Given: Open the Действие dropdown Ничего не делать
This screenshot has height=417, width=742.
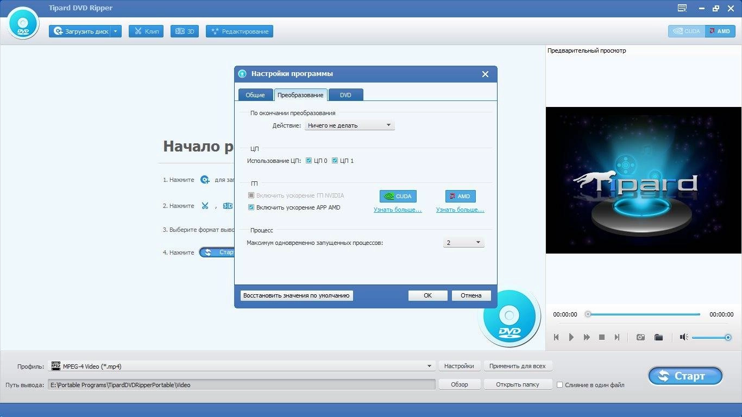Looking at the screenshot, I should click(x=349, y=125).
